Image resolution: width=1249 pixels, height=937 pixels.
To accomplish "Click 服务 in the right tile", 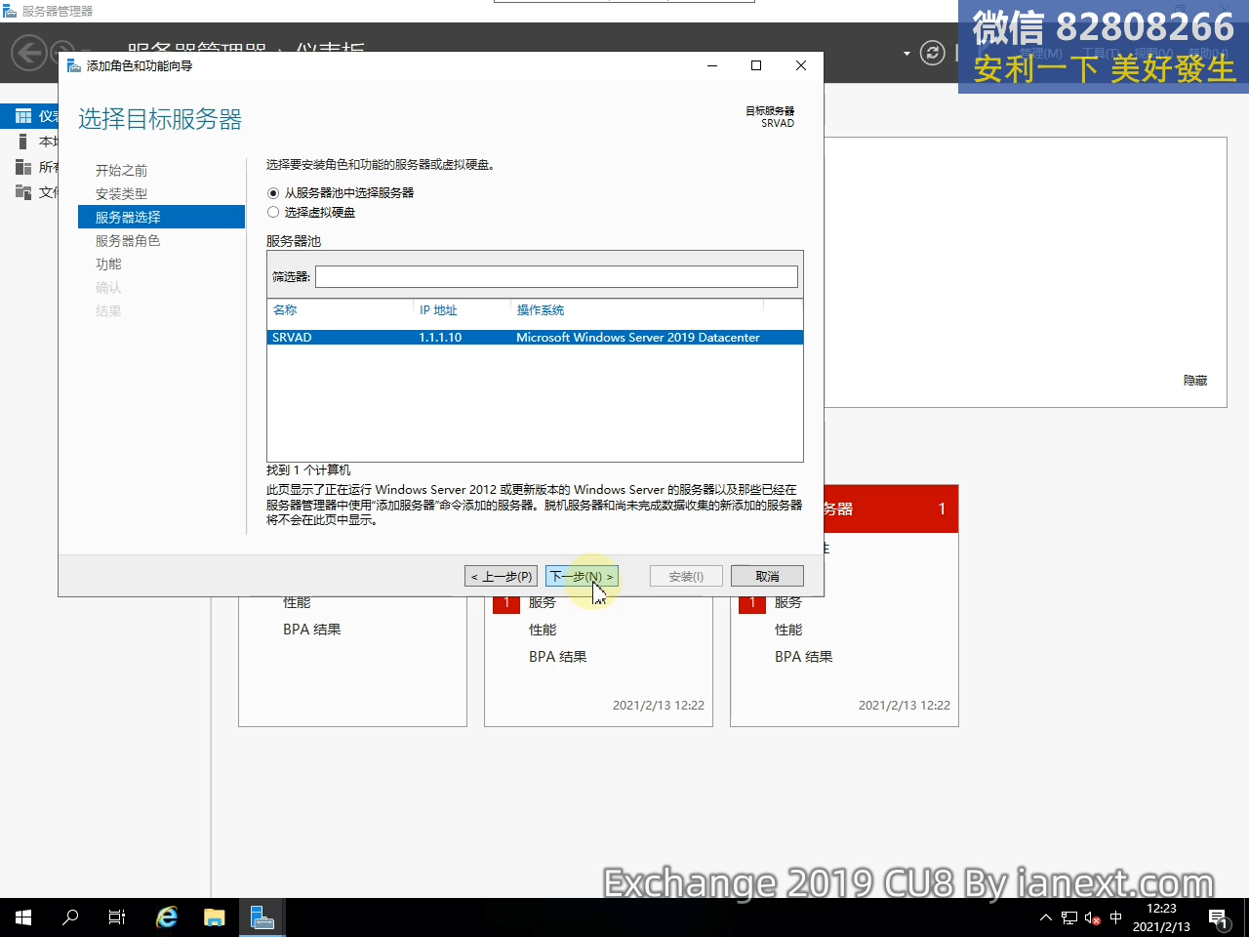I will click(x=788, y=603).
